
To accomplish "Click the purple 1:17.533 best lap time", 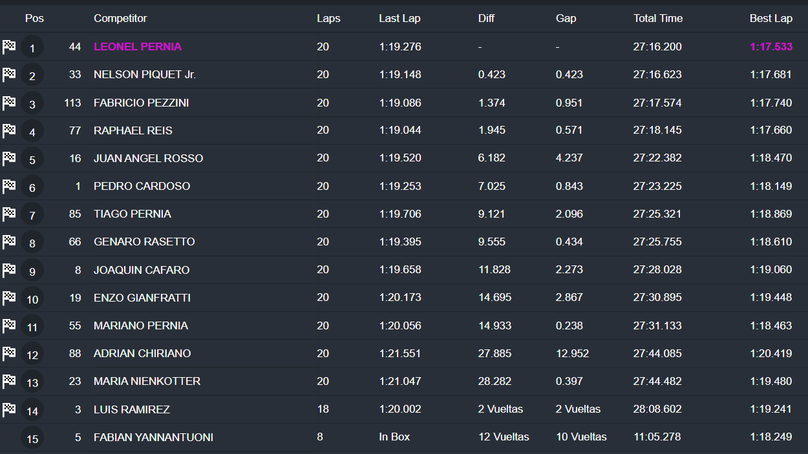I will [x=771, y=46].
